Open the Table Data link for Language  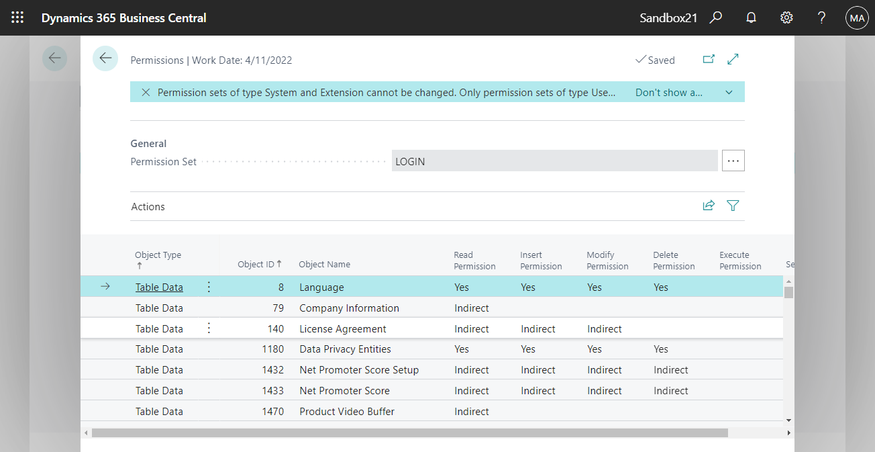pyautogui.click(x=159, y=287)
